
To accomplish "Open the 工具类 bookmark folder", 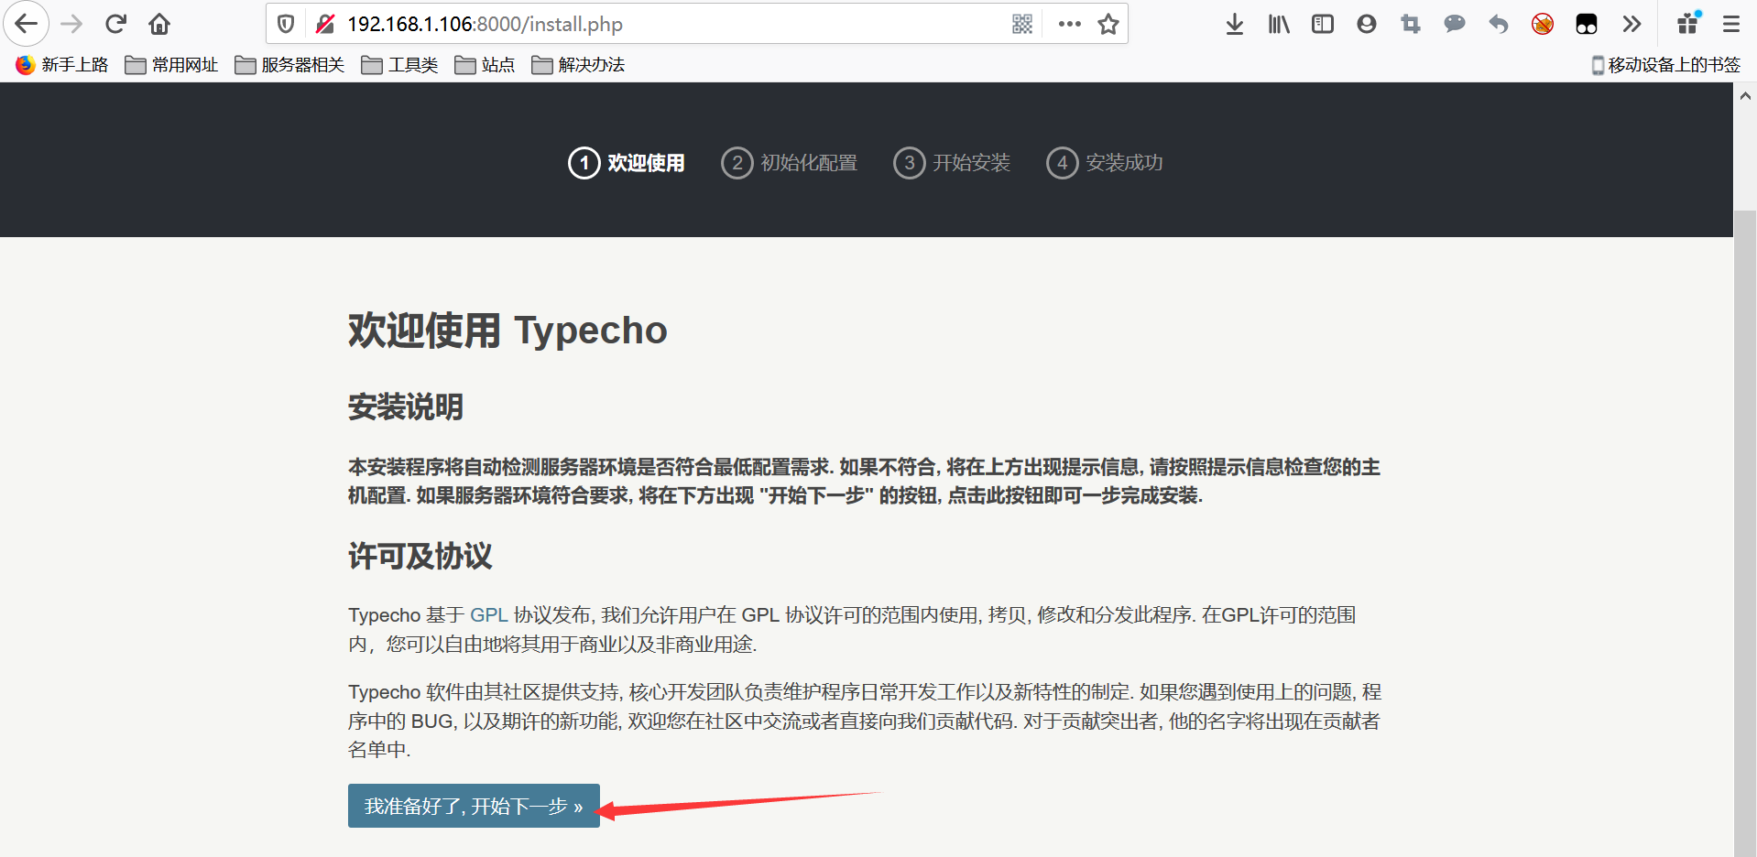I will tap(399, 65).
